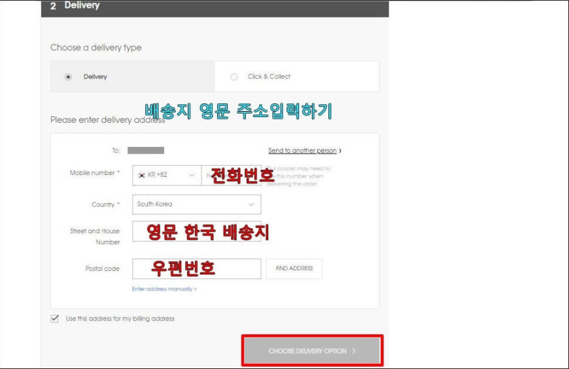This screenshot has height=369, width=569.
Task: Click the 'Country *' label
Action: [105, 205]
